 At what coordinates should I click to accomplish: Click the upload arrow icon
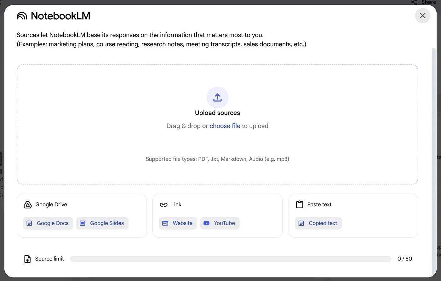(x=217, y=97)
